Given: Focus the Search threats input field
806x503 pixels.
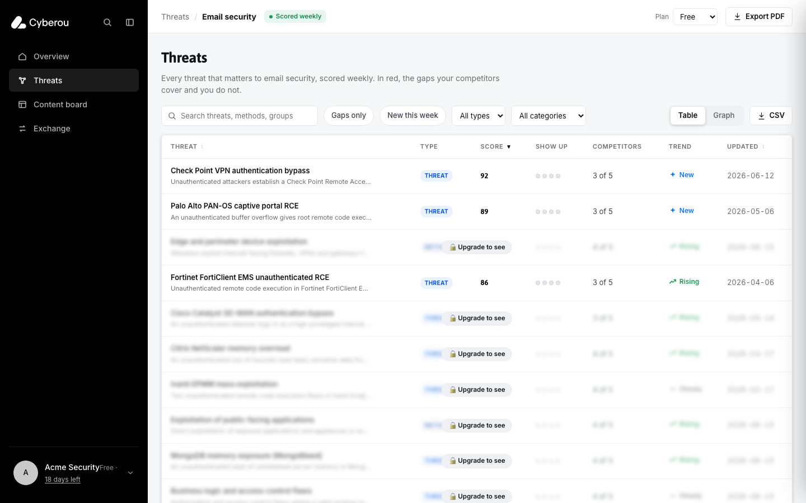Looking at the screenshot, I should pos(240,116).
